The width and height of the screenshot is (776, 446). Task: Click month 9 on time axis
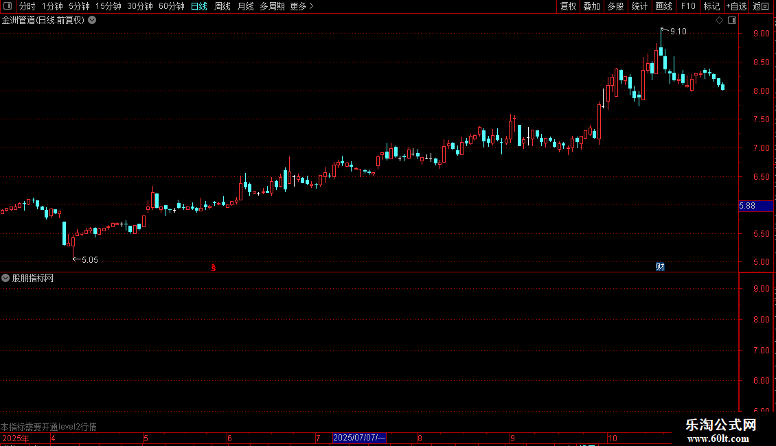(x=512, y=438)
